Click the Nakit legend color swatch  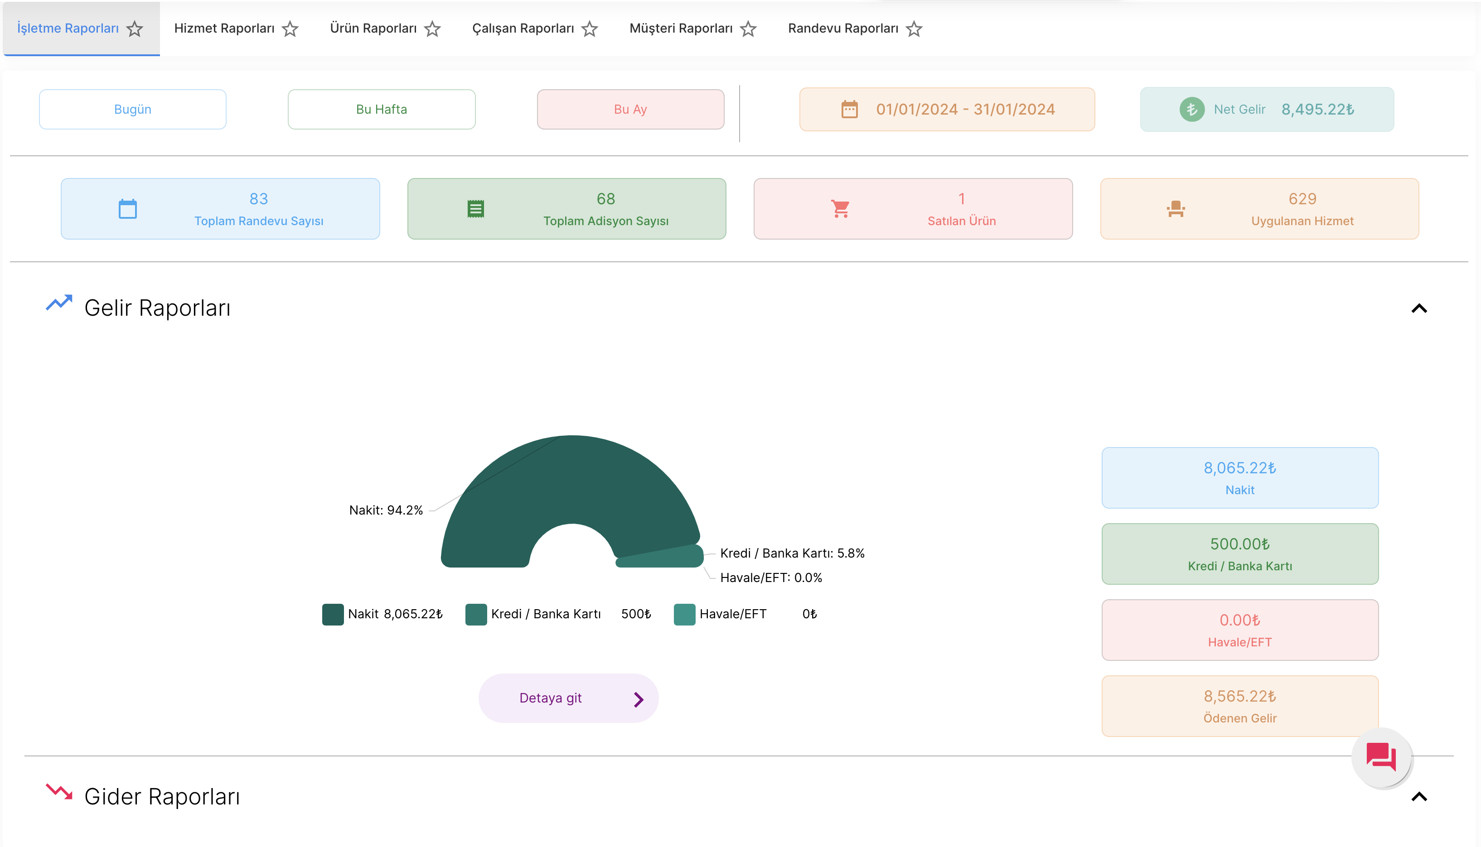(x=333, y=614)
